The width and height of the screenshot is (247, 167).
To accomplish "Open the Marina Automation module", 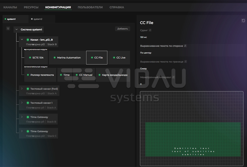I will (x=67, y=58).
